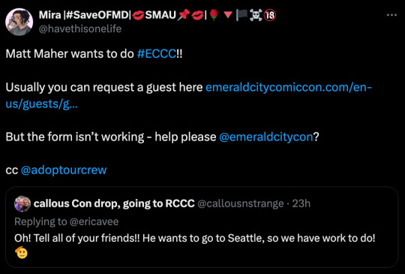Click the saluting face emoji in quoted tweet

[22, 252]
